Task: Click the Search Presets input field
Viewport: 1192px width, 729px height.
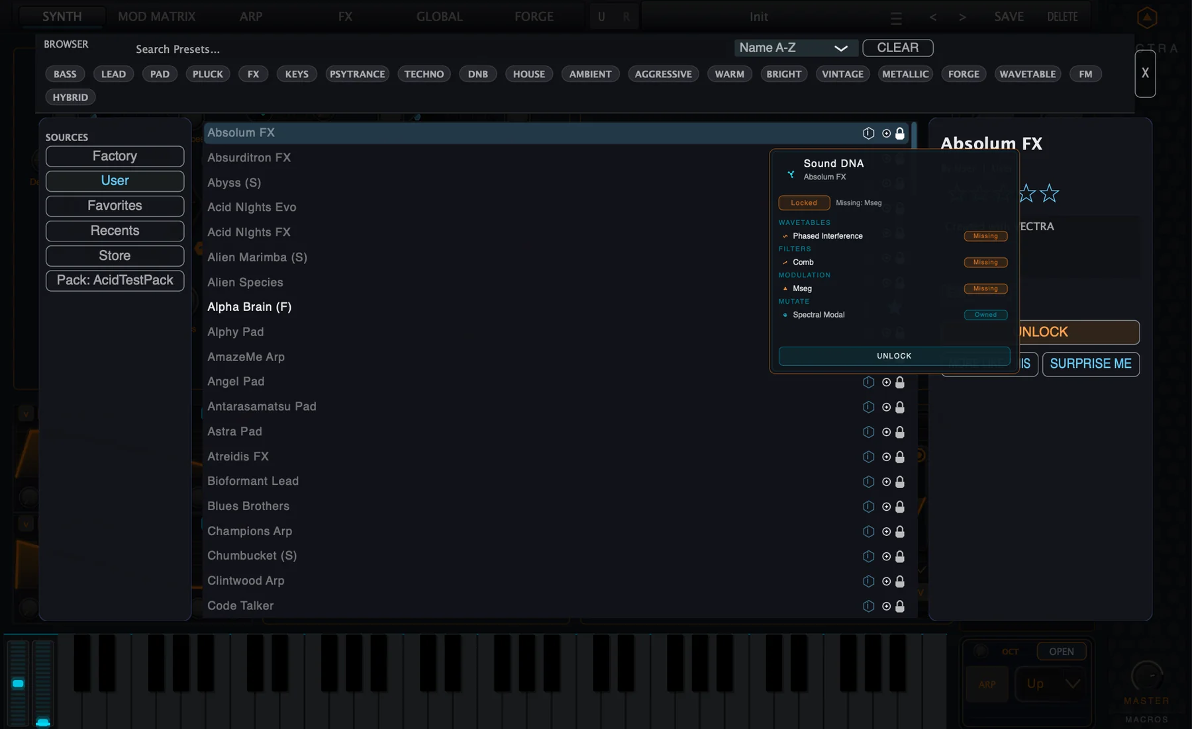Action: click(424, 49)
